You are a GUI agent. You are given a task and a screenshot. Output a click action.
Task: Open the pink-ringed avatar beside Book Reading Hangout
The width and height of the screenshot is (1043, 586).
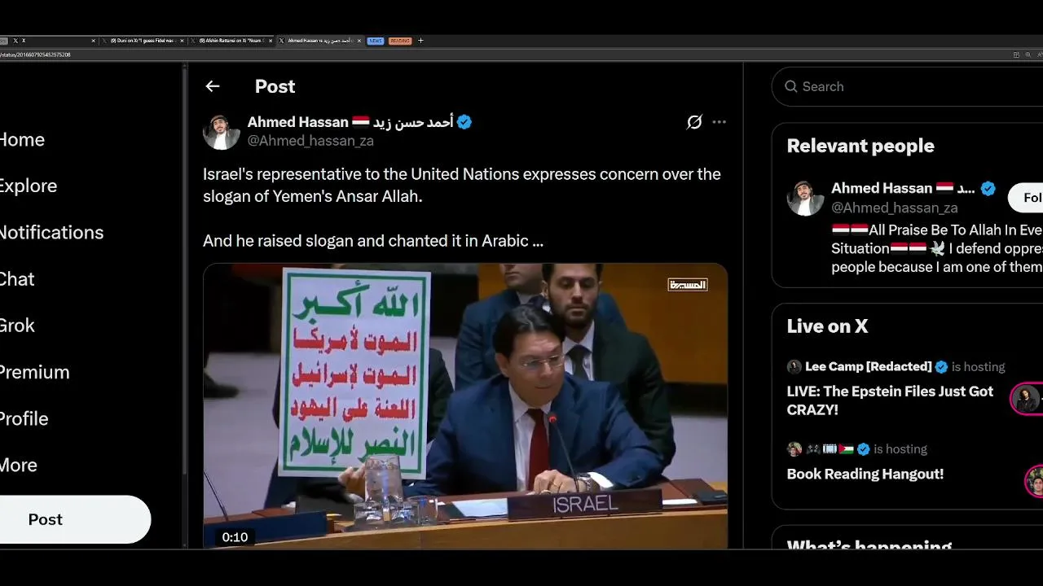(x=1035, y=481)
